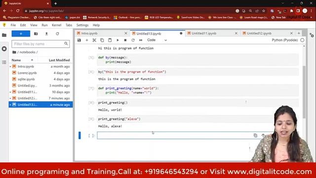Screen dimensions: 316x178
Task: Save the notebook with the floppy disk icon
Action: (x=79, y=40)
